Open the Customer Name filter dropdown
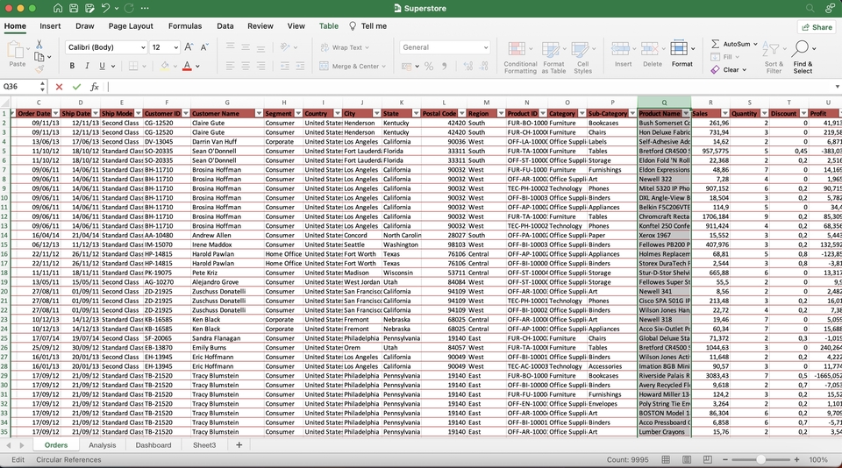 pos(259,113)
